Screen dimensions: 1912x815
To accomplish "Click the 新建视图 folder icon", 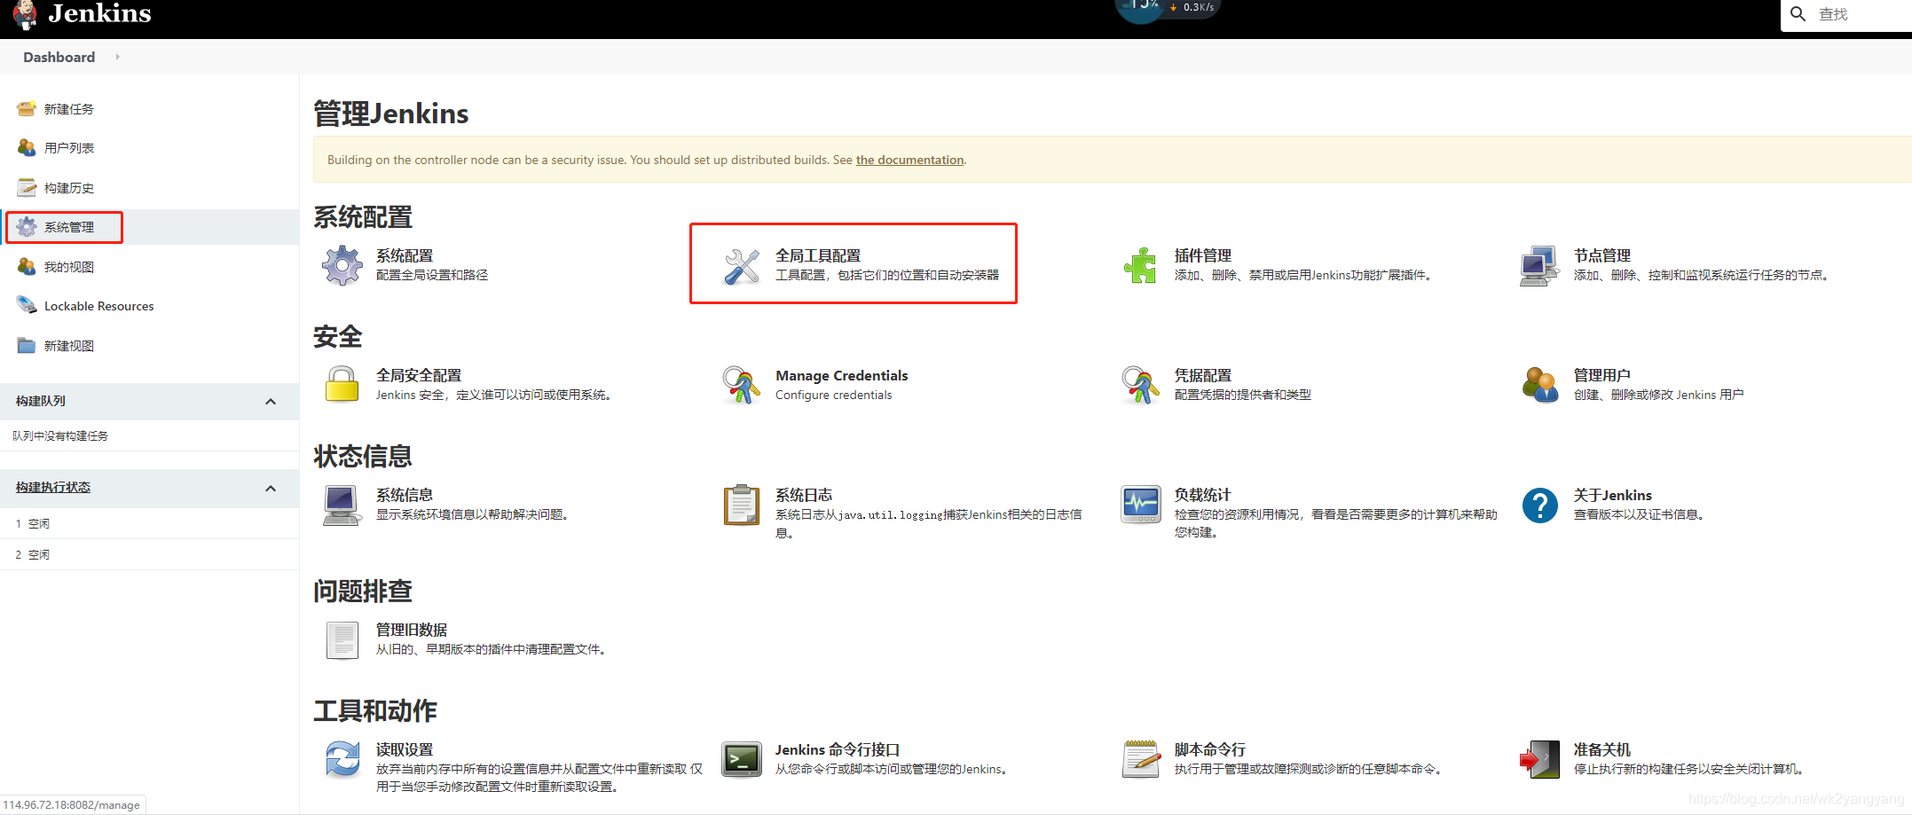I will [27, 345].
